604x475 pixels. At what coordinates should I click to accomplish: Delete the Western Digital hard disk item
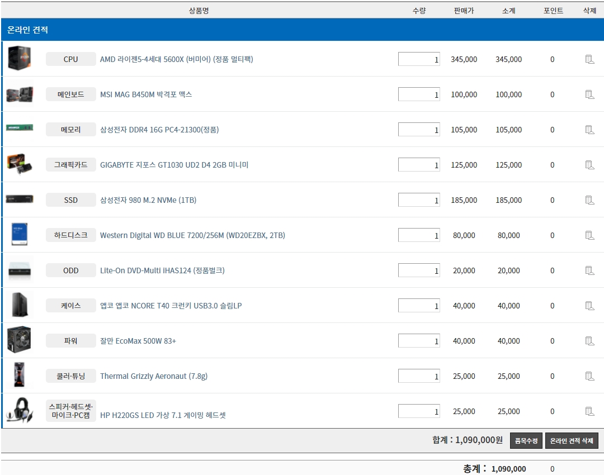click(x=589, y=235)
